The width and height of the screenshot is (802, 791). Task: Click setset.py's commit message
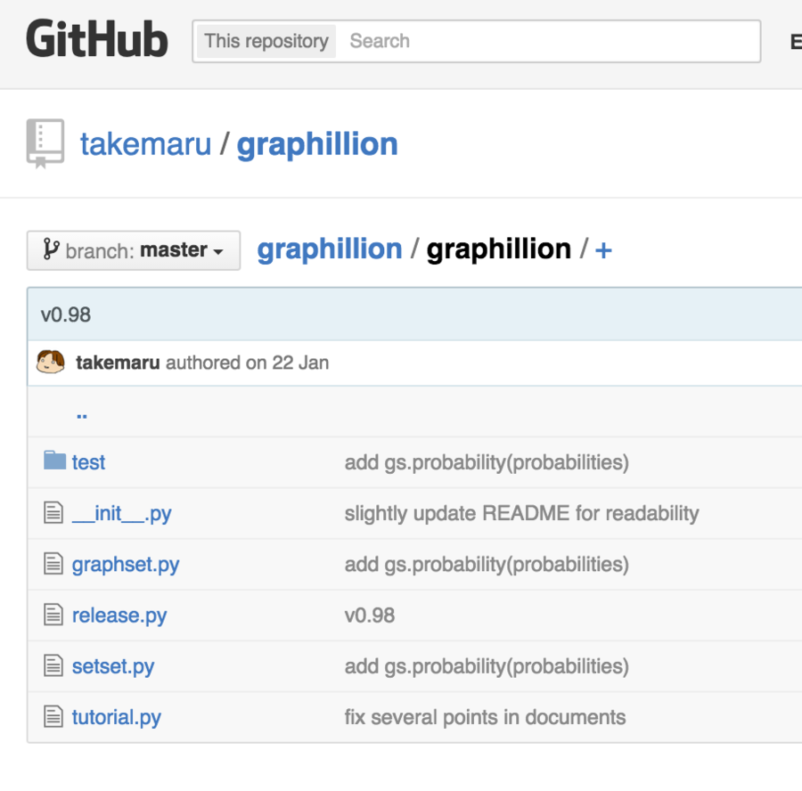tap(487, 666)
